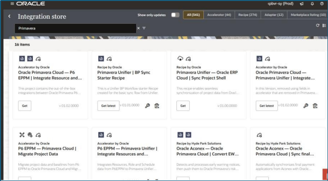
Task: Get latest Primavera Cloud — Unifier accelerator
Action: [x=267, y=106]
